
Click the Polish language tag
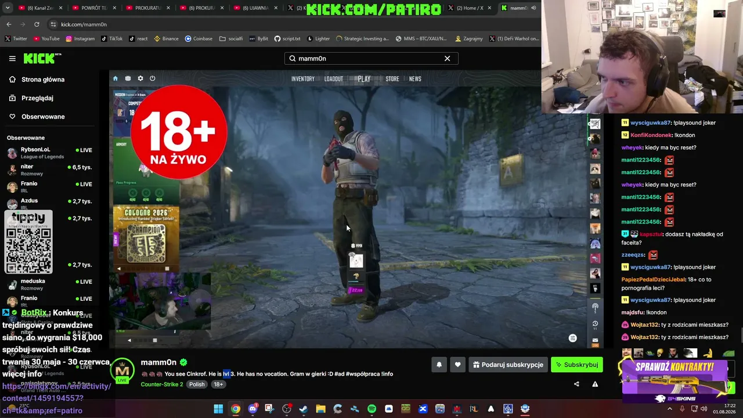pyautogui.click(x=197, y=384)
